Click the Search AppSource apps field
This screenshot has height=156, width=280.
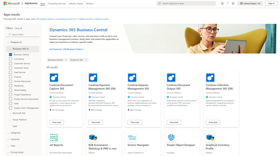click(x=187, y=4)
